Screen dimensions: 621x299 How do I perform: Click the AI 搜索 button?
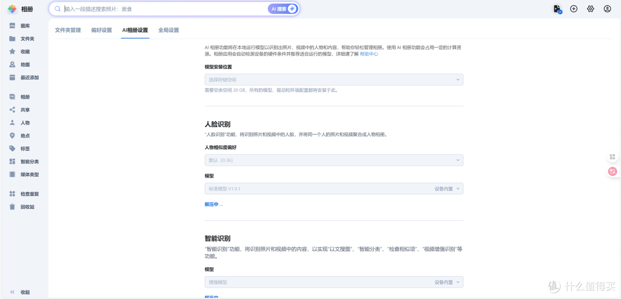[282, 9]
